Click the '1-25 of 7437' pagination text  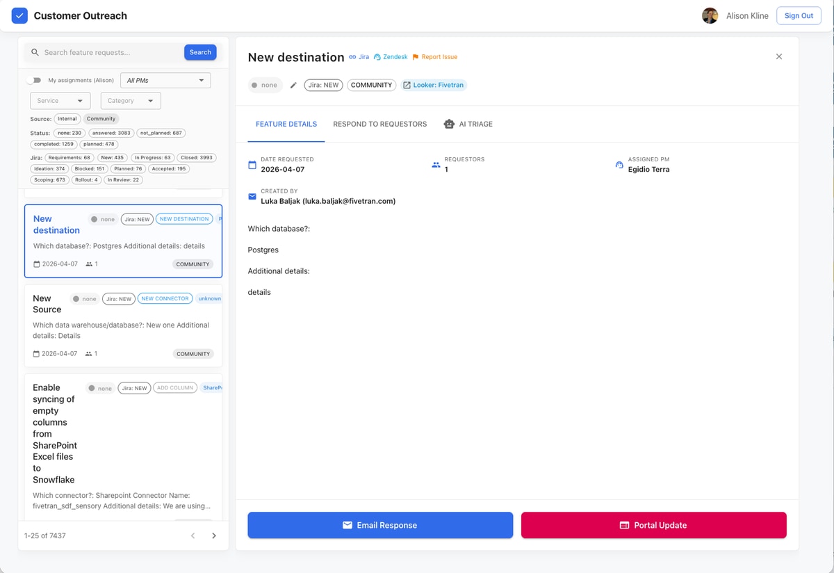pos(45,535)
